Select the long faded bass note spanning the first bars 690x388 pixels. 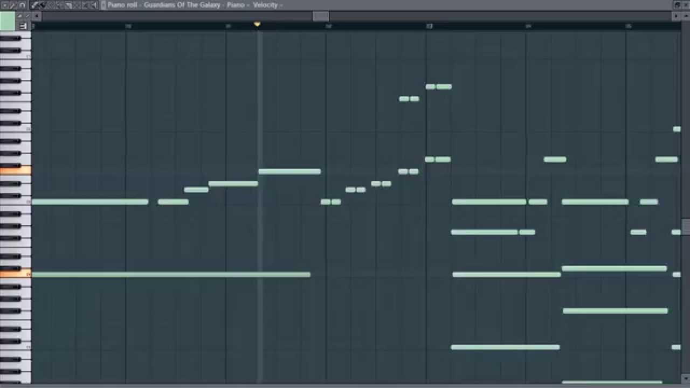tap(171, 274)
